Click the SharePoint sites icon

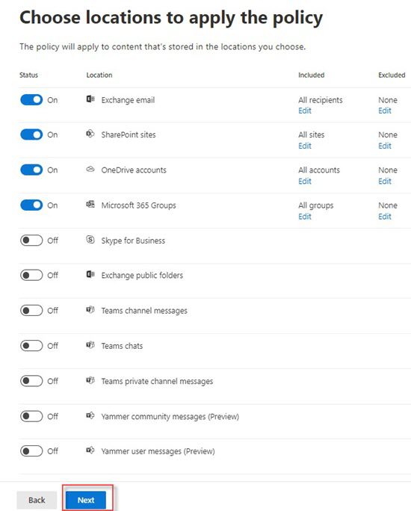click(90, 134)
